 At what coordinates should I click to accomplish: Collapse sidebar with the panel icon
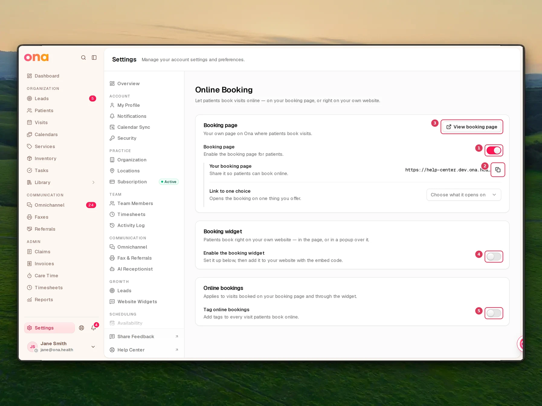94,58
